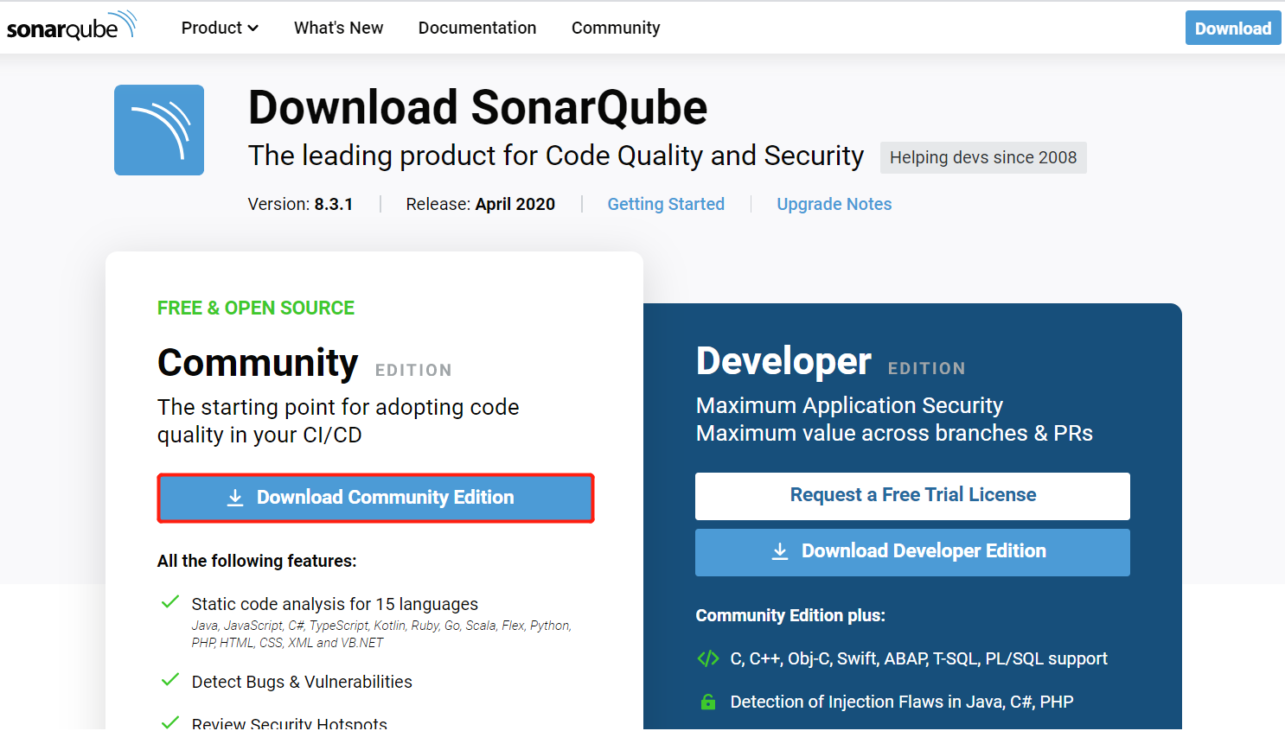Click the download arrow icon in the Developer Edition button
The height and width of the screenshot is (731, 1285).
[780, 551]
